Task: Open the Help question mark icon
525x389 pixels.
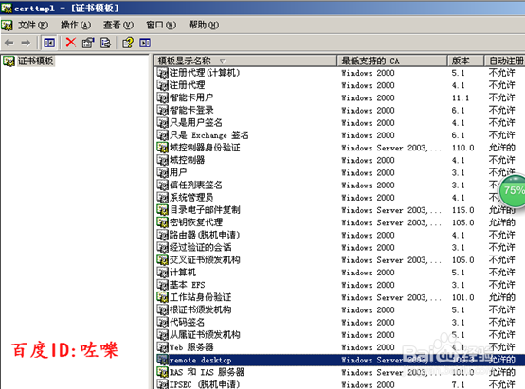Action: (128, 43)
